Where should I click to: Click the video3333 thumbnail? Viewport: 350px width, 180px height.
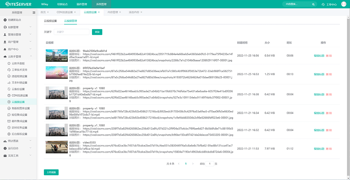pyautogui.click(x=57, y=147)
